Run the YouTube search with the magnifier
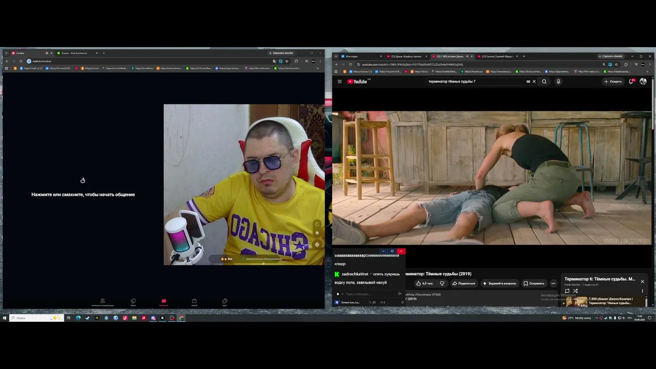 (x=544, y=81)
